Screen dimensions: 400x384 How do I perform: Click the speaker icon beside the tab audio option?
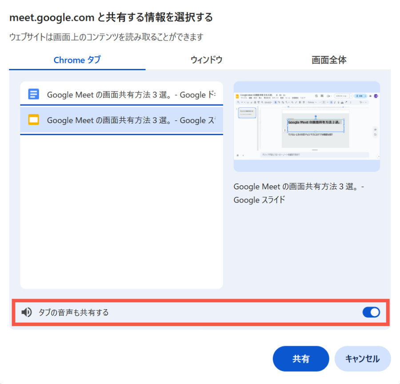pos(27,312)
